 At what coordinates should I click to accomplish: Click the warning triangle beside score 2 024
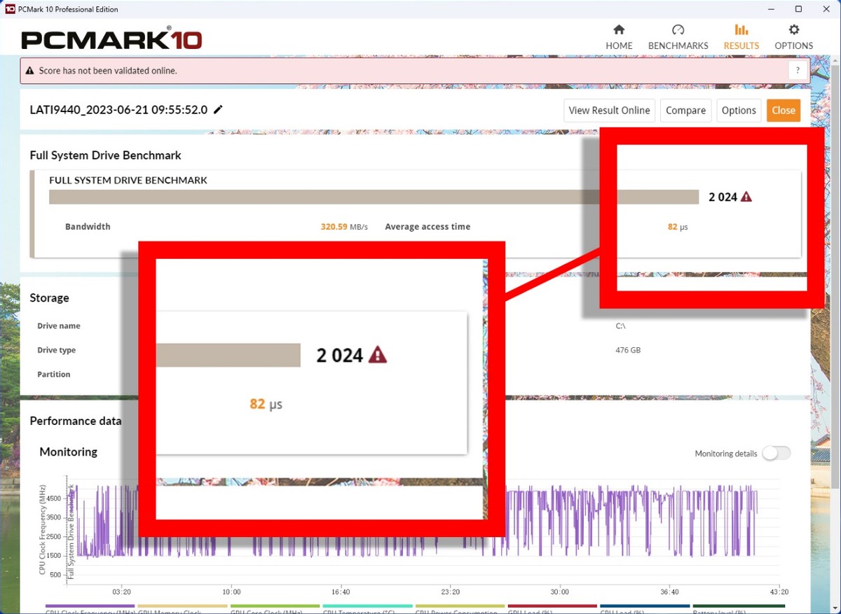(x=746, y=197)
